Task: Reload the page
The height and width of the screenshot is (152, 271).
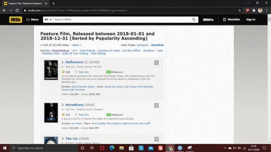Action: click(17, 10)
